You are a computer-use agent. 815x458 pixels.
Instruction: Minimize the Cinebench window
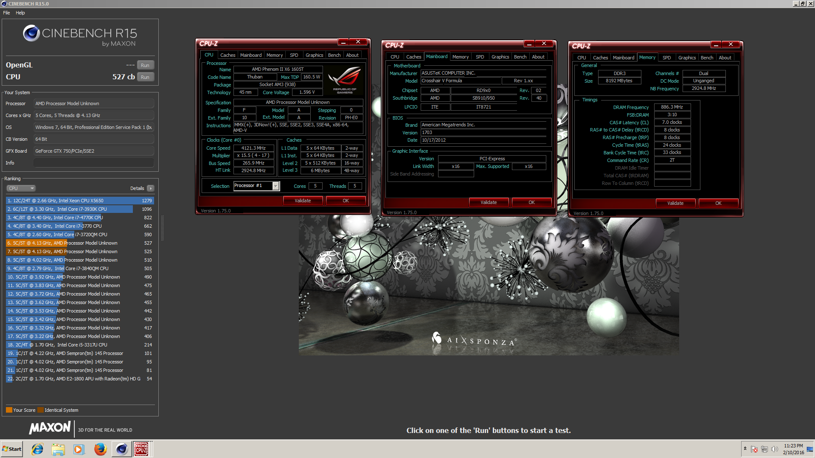click(796, 4)
